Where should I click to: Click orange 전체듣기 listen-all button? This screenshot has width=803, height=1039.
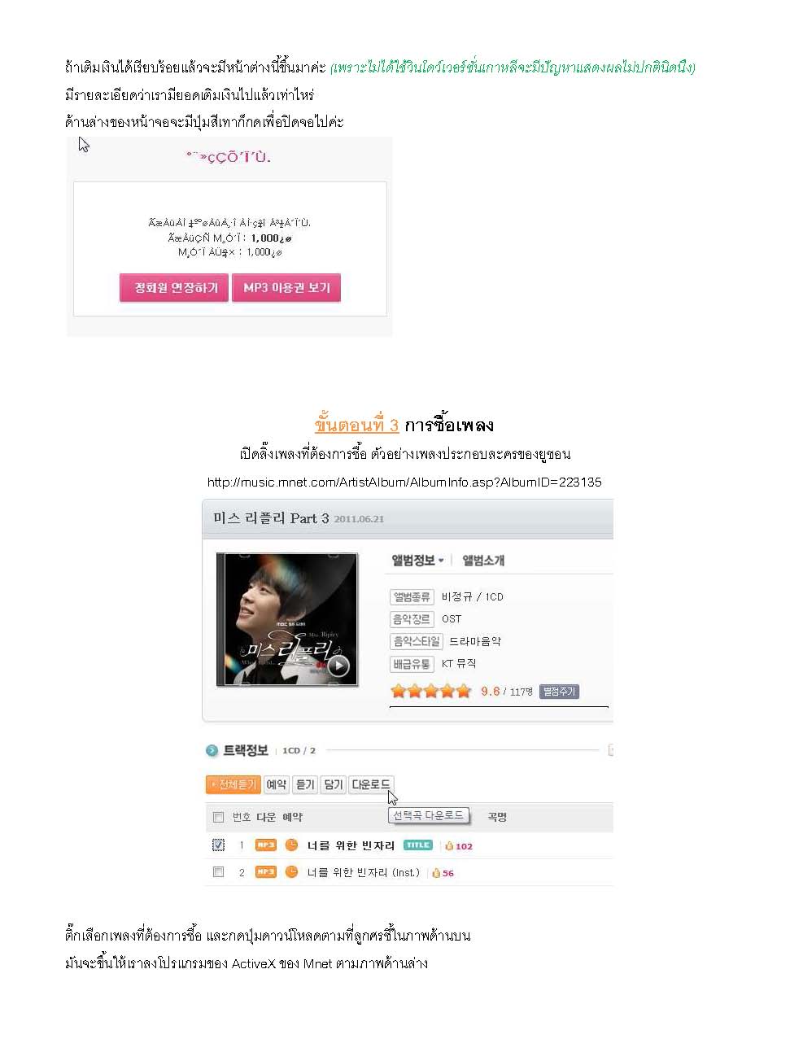pos(233,784)
